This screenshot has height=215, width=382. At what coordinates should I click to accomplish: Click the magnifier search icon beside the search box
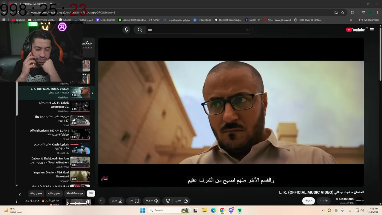point(140,30)
